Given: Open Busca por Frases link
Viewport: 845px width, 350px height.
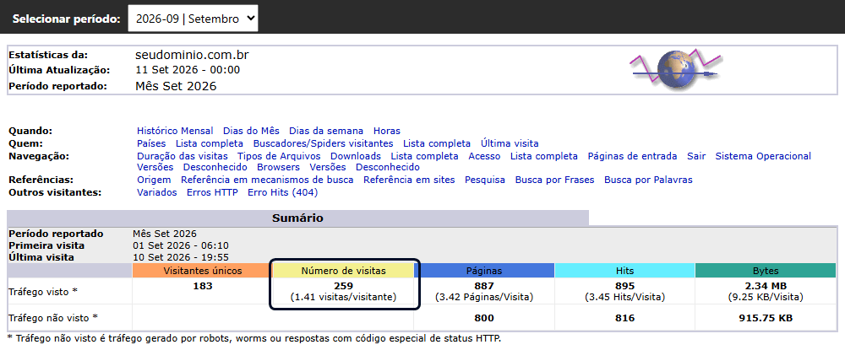Looking at the screenshot, I should coord(554,180).
